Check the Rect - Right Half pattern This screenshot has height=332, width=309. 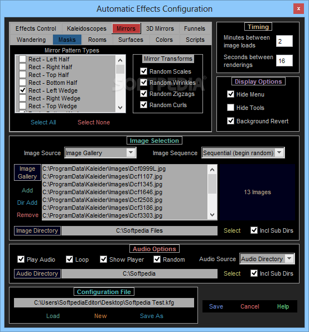click(23, 67)
